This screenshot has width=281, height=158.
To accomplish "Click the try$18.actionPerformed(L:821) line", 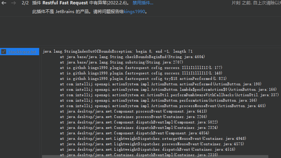I will coord(143,78).
